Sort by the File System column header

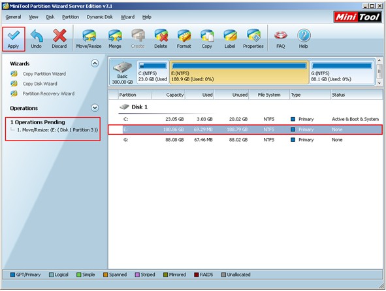(269, 95)
